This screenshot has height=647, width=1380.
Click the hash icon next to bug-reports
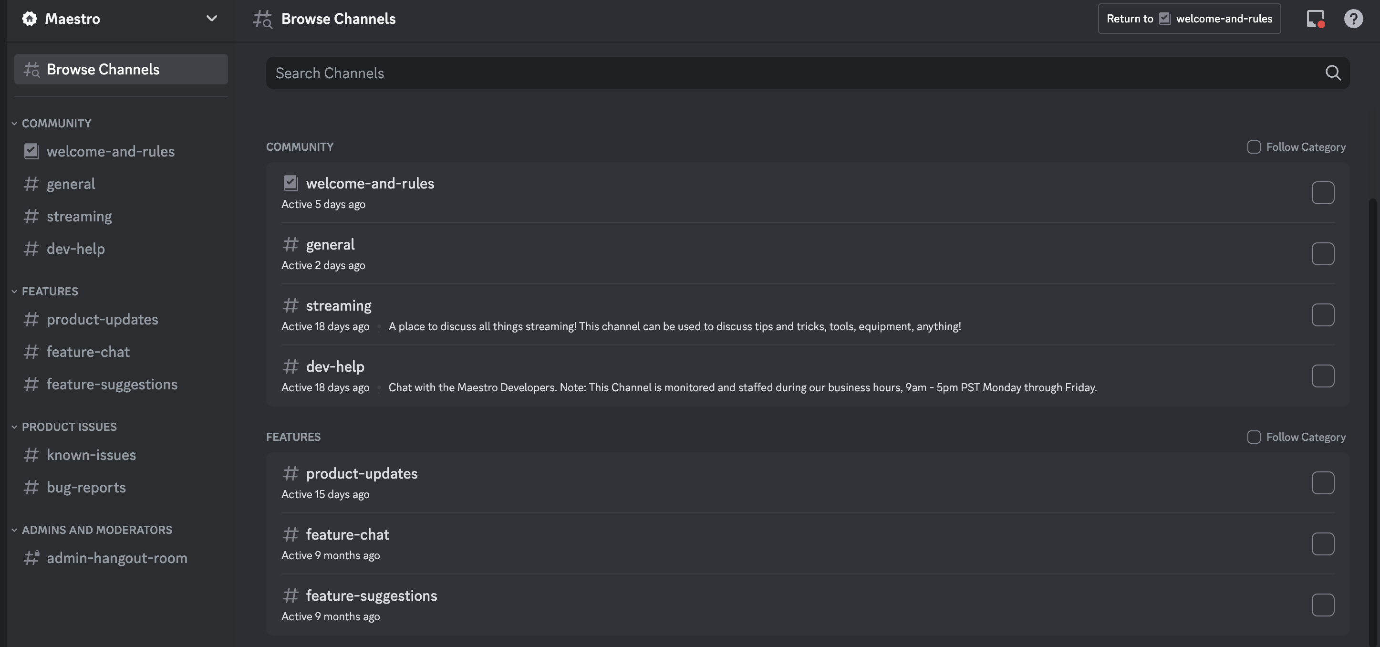pyautogui.click(x=31, y=487)
